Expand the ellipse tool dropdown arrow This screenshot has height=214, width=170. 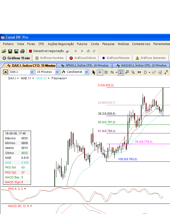tap(149, 72)
